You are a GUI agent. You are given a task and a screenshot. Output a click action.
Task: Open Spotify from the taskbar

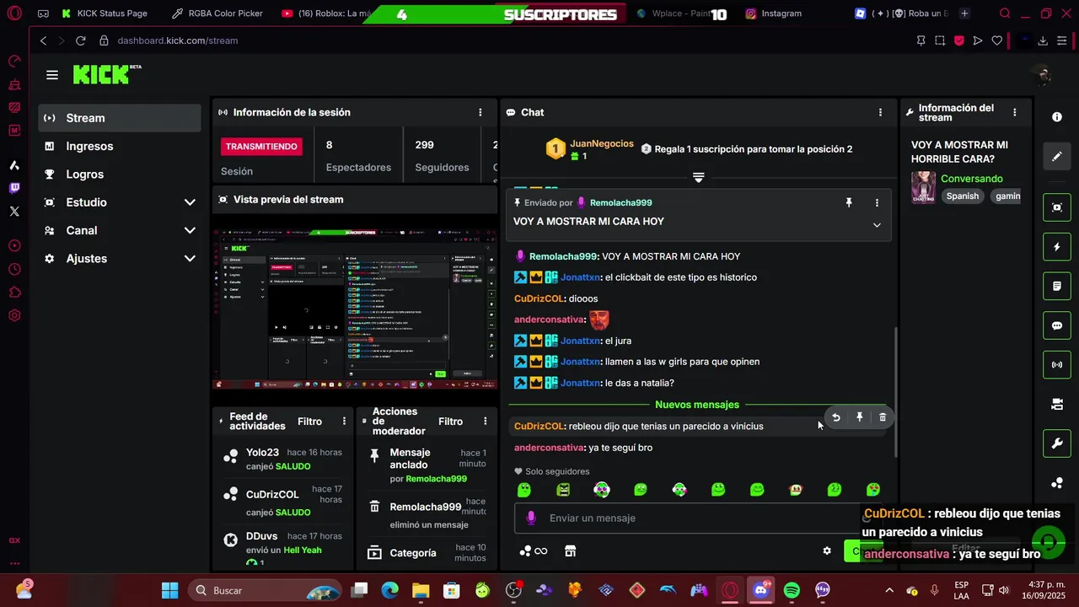[792, 590]
